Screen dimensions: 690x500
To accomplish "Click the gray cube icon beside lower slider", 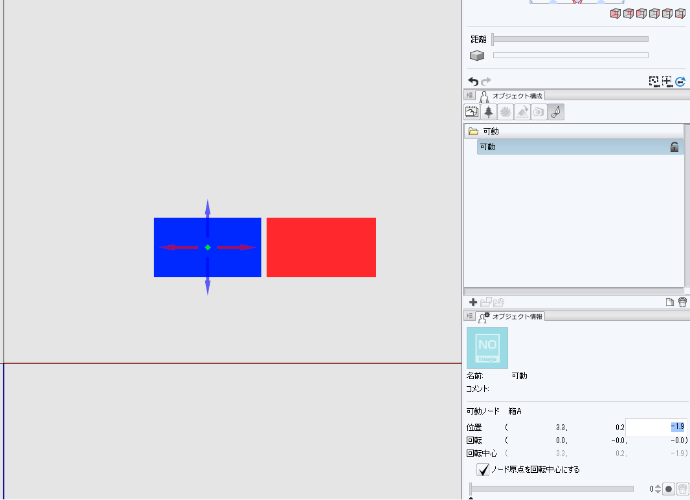I will pyautogui.click(x=477, y=56).
